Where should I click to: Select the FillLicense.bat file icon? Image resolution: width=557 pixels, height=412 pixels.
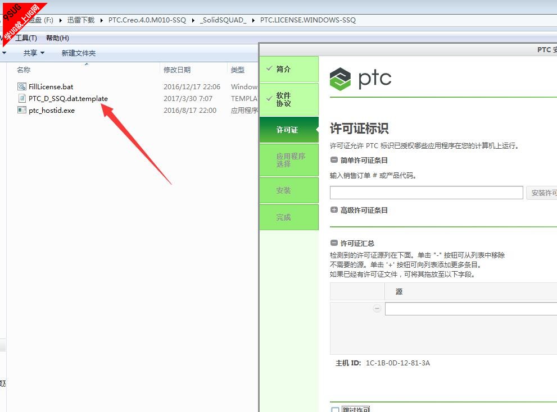click(22, 86)
